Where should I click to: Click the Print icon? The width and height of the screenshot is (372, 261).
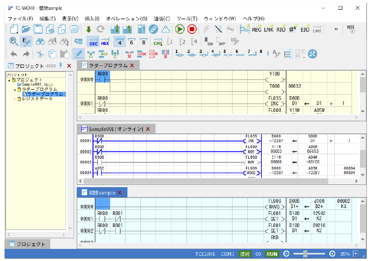74,29
